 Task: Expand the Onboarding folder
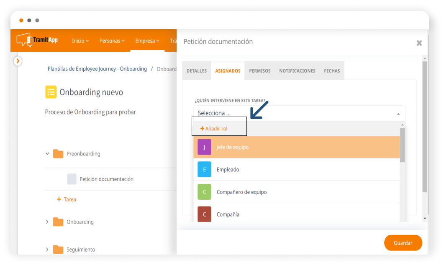[x=47, y=222]
